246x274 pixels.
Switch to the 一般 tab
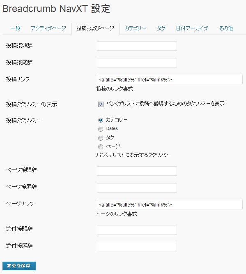[15, 28]
